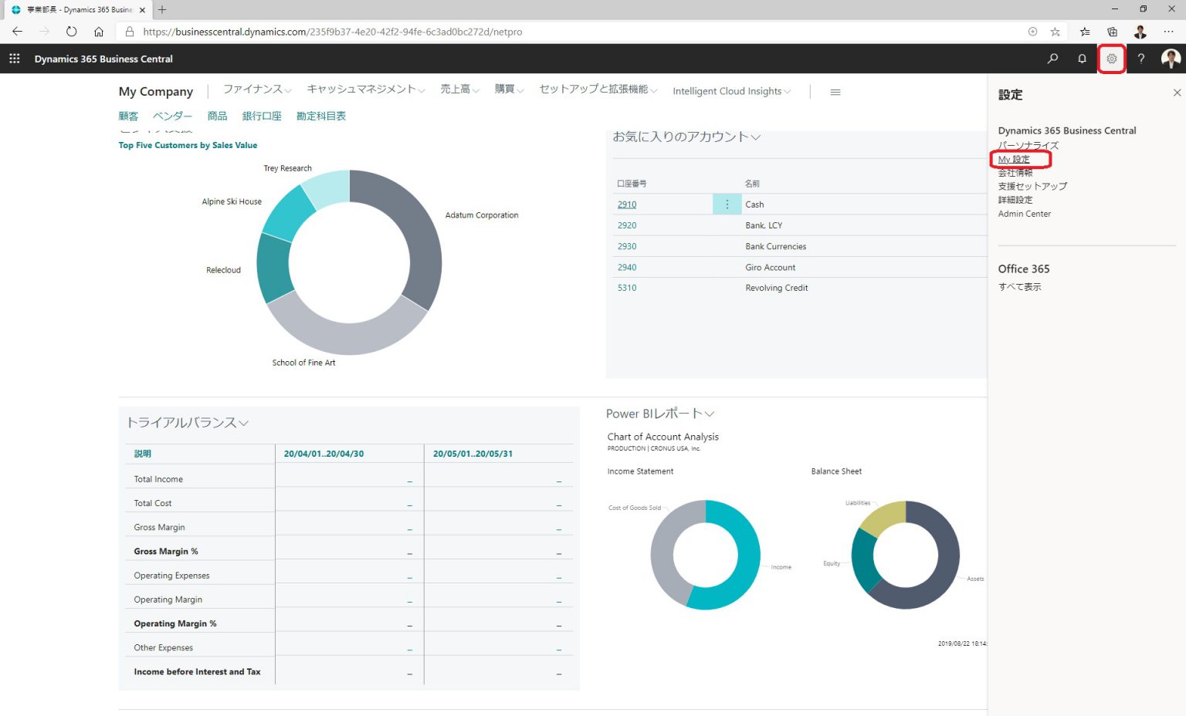Open account number 2940 link
This screenshot has width=1186, height=716.
click(627, 267)
